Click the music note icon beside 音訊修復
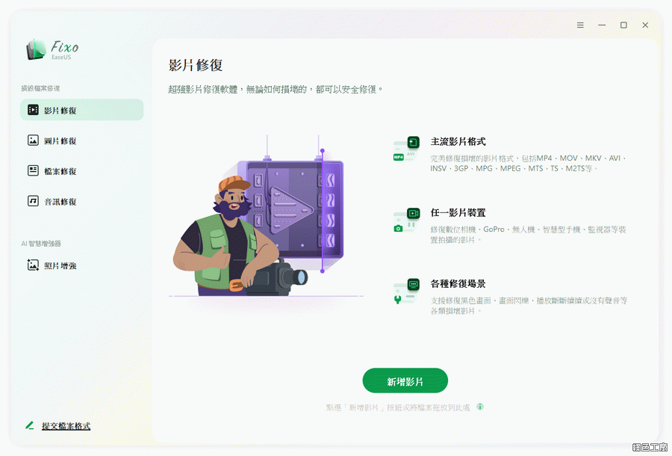Viewport: 672px width, 456px height. (x=33, y=201)
